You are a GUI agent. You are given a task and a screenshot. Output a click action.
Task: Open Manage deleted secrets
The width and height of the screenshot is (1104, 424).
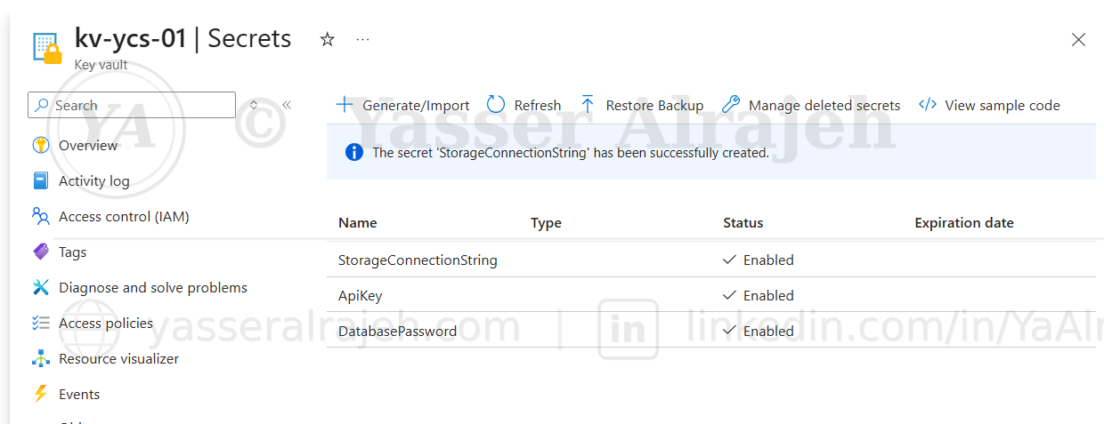824,106
